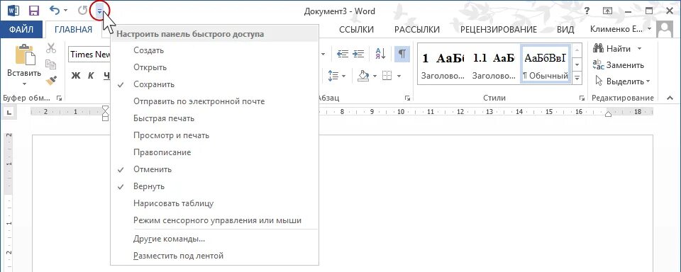The image size is (681, 272).
Task: Switch to ССЫЛКИ tab
Action: pyautogui.click(x=356, y=30)
